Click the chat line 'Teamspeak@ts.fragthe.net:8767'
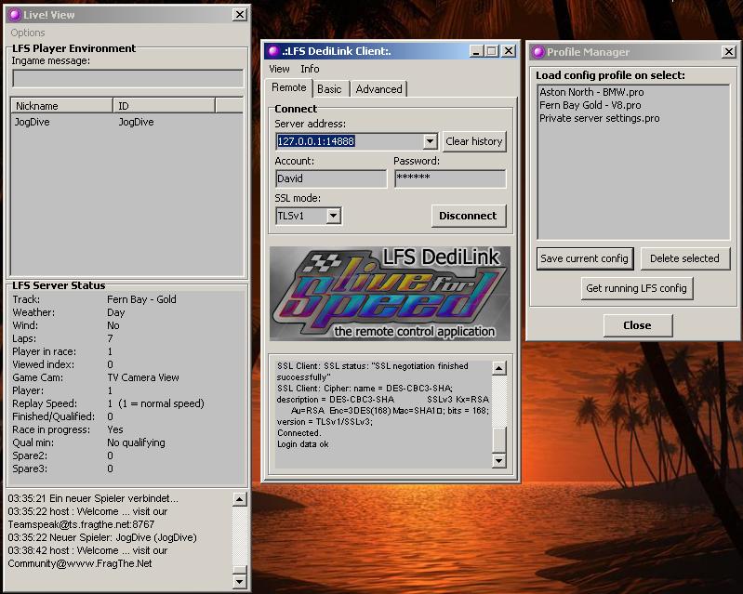The height and width of the screenshot is (594, 743). click(81, 524)
